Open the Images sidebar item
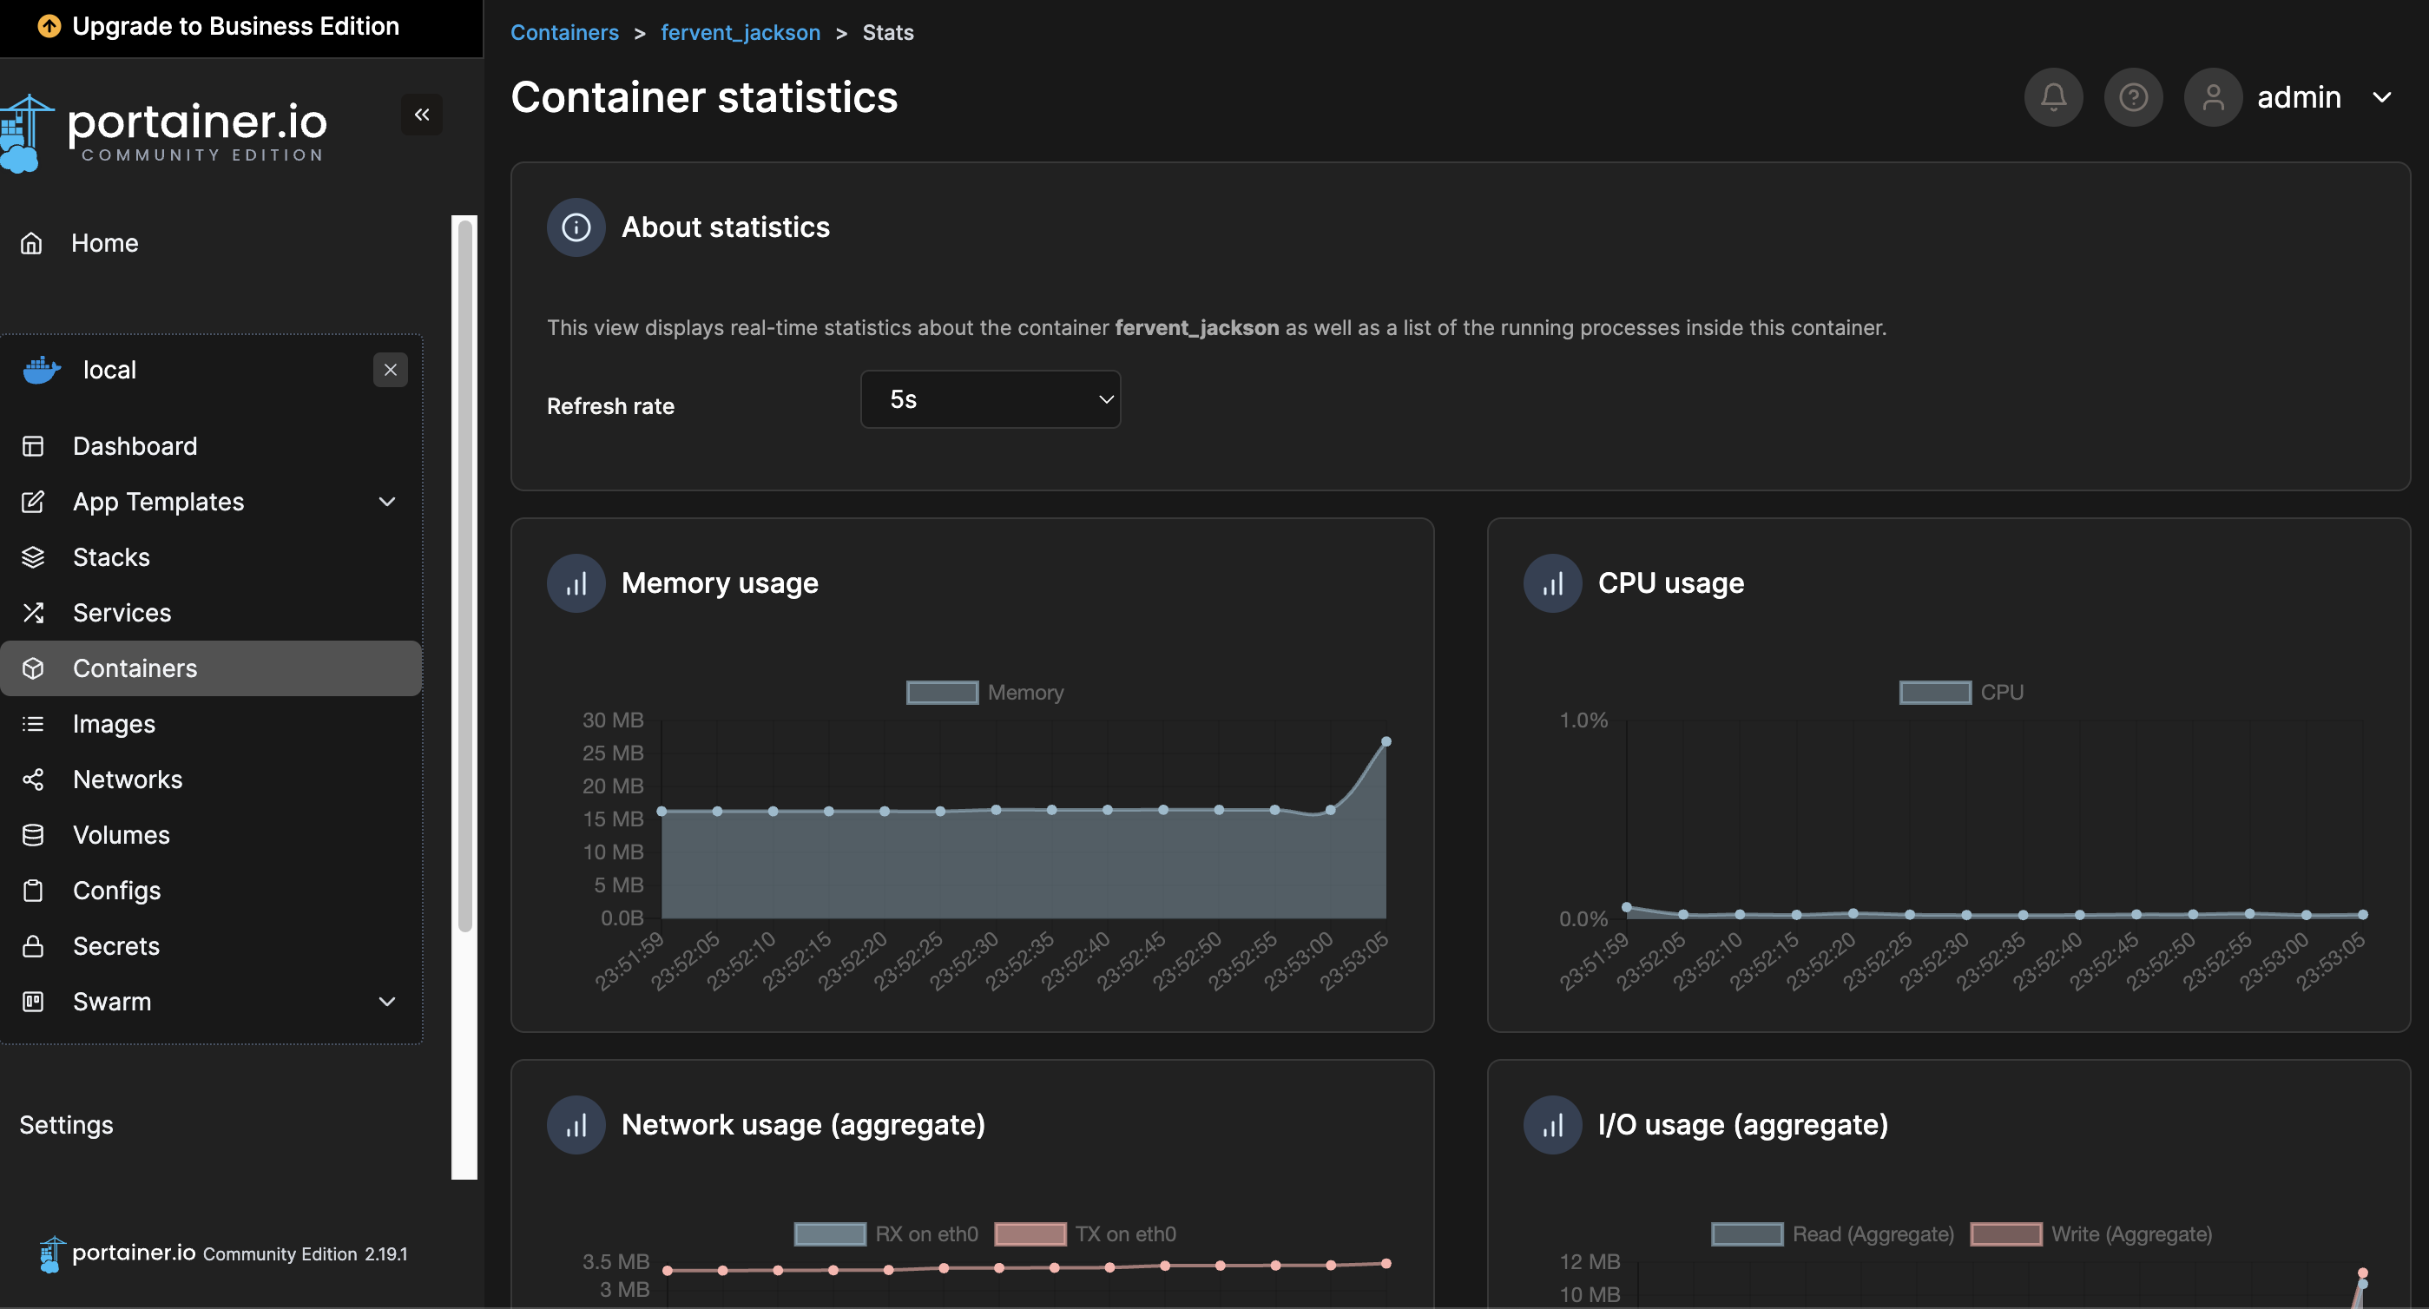 [x=113, y=724]
